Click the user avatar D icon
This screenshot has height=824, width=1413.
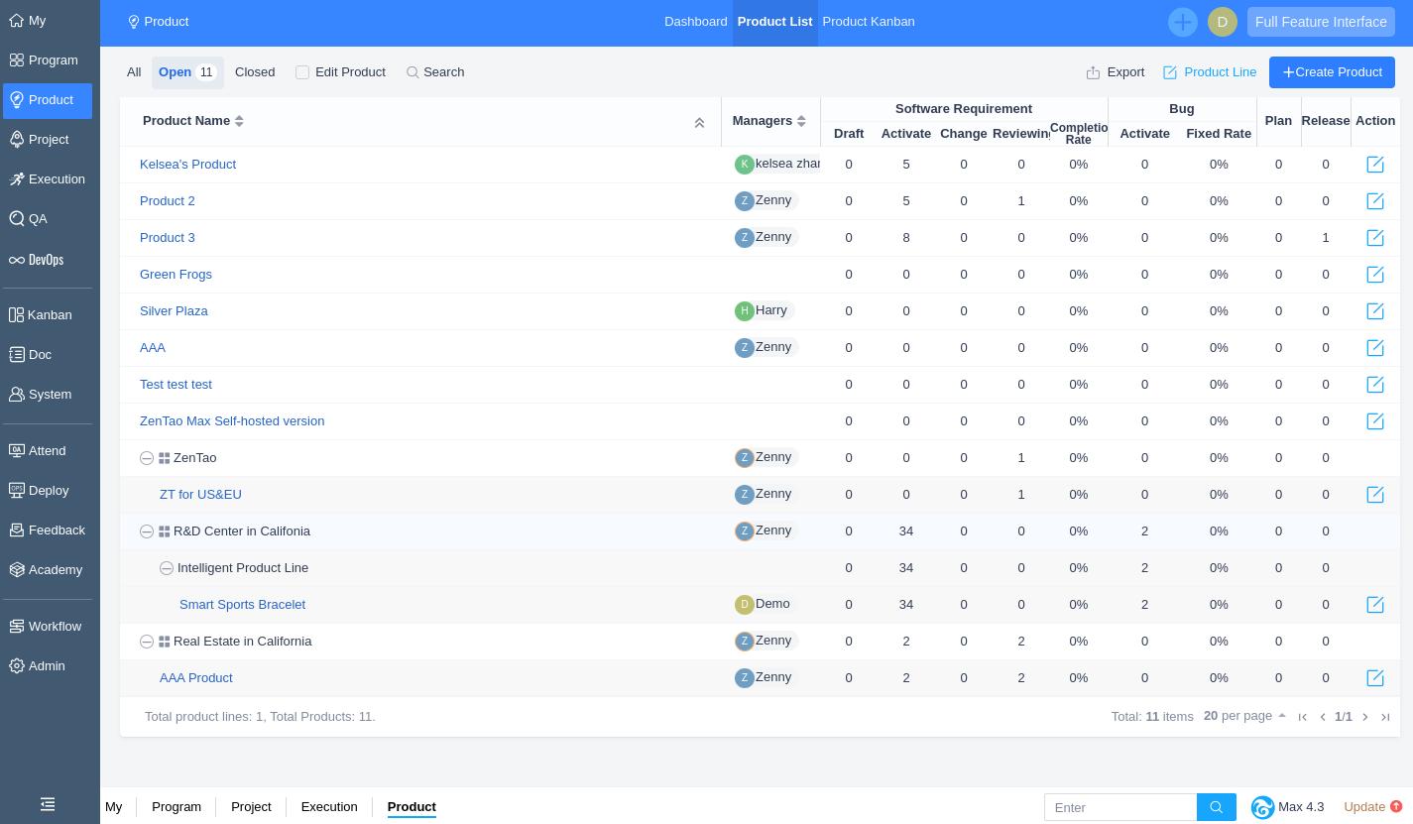(1222, 22)
